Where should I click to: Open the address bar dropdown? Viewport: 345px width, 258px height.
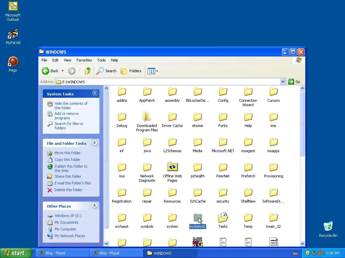coord(283,82)
